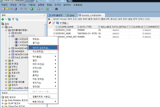Click the Save disk toolbar icon

tap(11, 9)
